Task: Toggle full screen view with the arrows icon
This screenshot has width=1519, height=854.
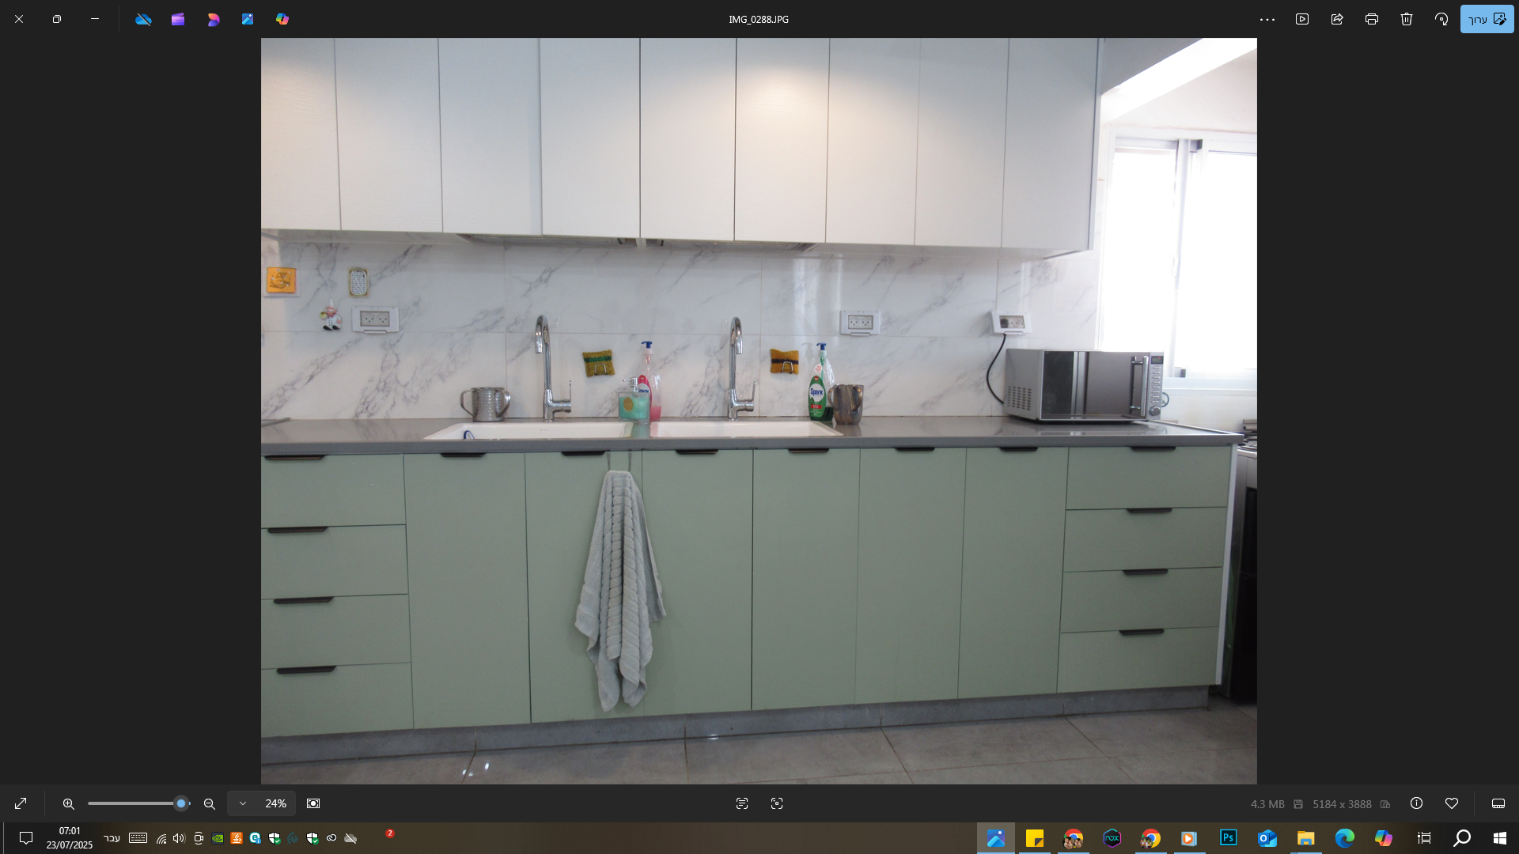Action: pyautogui.click(x=21, y=803)
